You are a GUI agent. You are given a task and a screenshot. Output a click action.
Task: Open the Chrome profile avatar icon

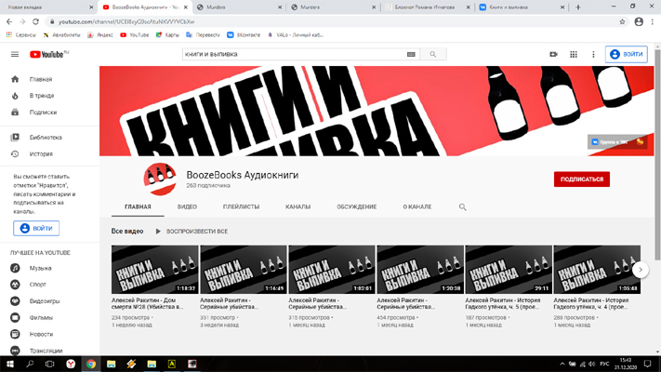pyautogui.click(x=639, y=21)
